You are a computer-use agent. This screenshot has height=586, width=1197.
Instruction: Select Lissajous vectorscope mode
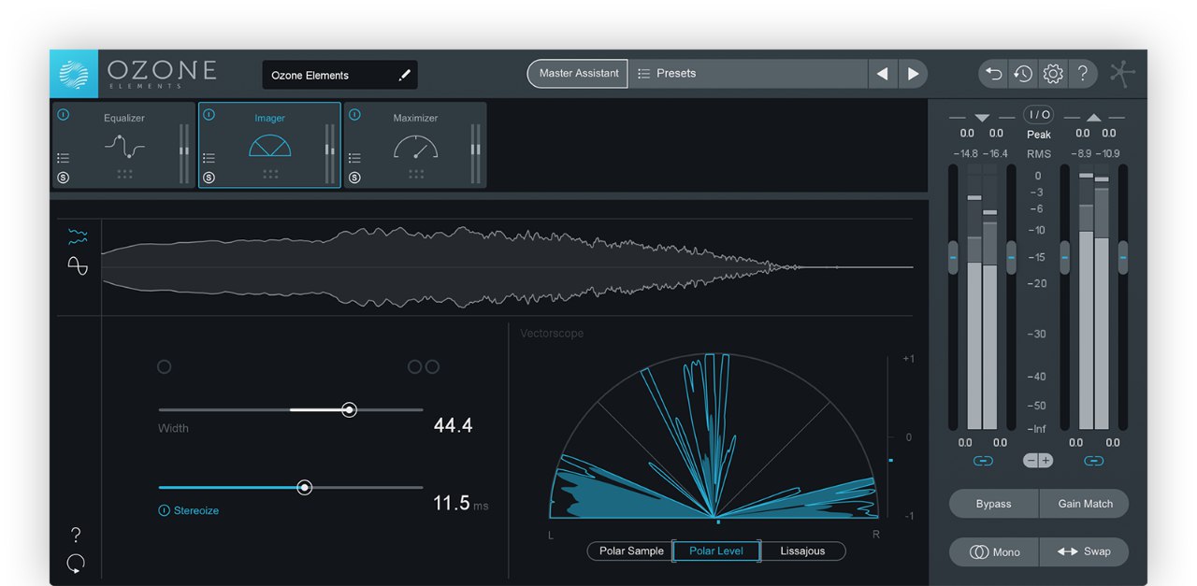(x=802, y=551)
